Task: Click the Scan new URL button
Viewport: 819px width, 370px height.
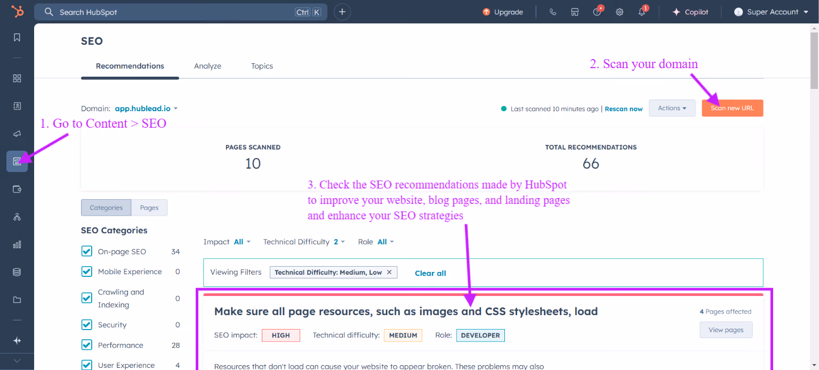Action: pos(732,108)
